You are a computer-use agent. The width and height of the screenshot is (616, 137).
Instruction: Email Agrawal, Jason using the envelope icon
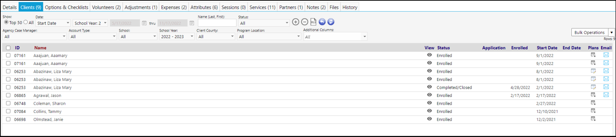pyautogui.click(x=606, y=95)
